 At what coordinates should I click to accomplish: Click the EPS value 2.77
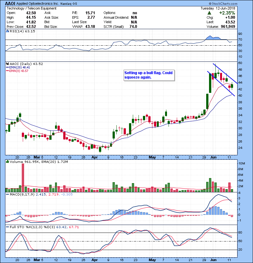point(91,17)
